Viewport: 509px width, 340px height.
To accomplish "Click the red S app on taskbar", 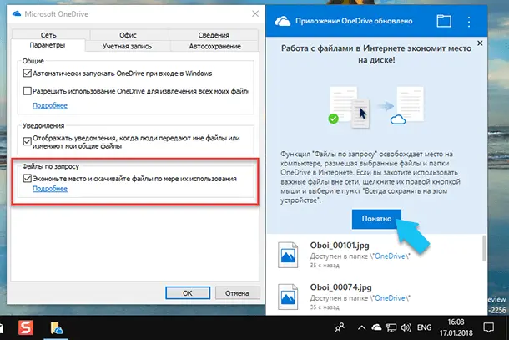I will [26, 326].
